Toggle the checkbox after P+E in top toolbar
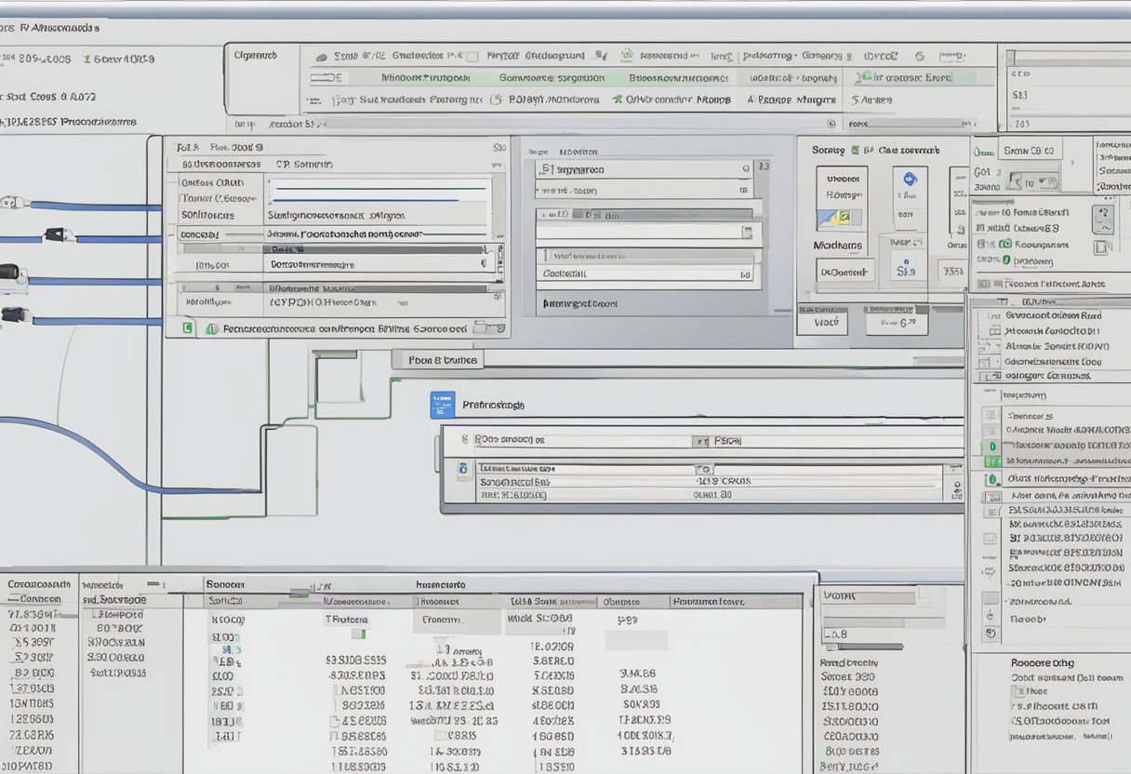 472,56
